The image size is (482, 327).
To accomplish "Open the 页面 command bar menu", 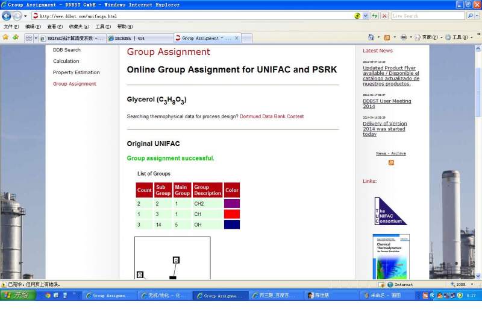I will [428, 37].
